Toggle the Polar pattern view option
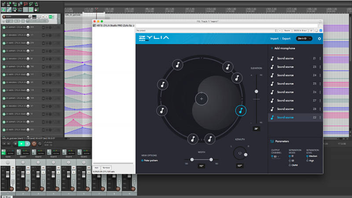 (150, 161)
